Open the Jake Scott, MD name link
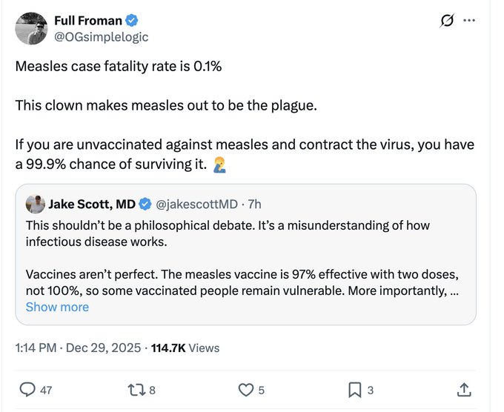The width and height of the screenshot is (504, 412). [92, 204]
